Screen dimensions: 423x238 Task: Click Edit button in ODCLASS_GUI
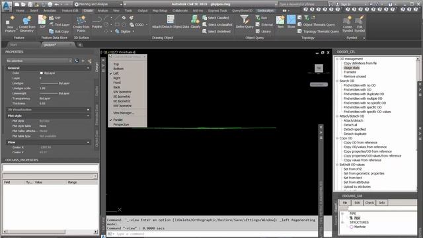pyautogui.click(x=357, y=203)
